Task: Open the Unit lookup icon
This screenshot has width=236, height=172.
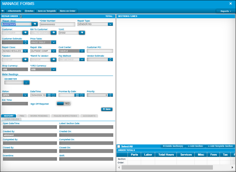Action: [x=82, y=32]
